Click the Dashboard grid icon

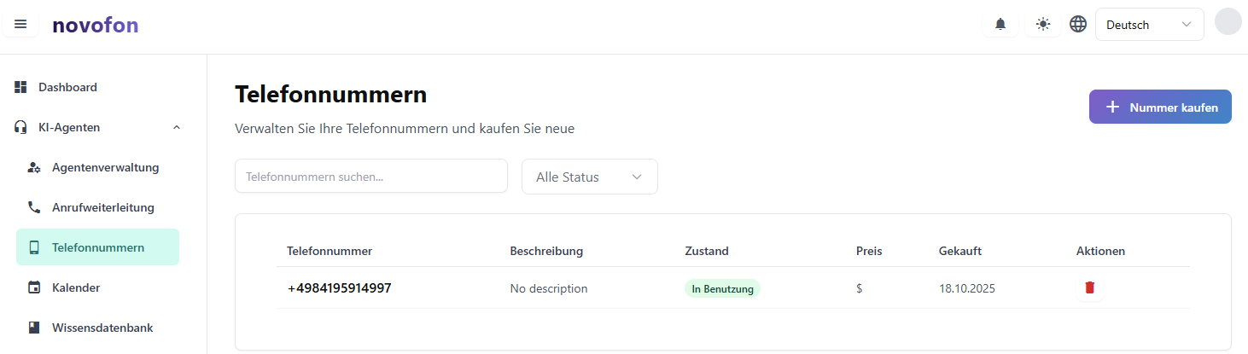pos(20,87)
